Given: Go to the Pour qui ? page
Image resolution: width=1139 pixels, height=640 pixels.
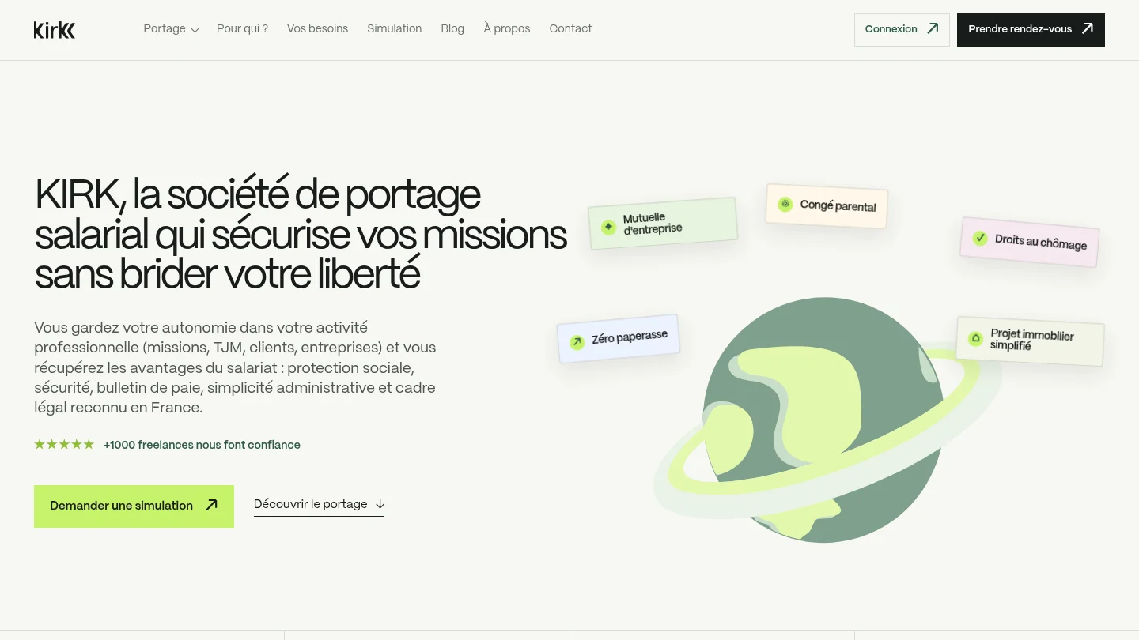Looking at the screenshot, I should [x=242, y=28].
